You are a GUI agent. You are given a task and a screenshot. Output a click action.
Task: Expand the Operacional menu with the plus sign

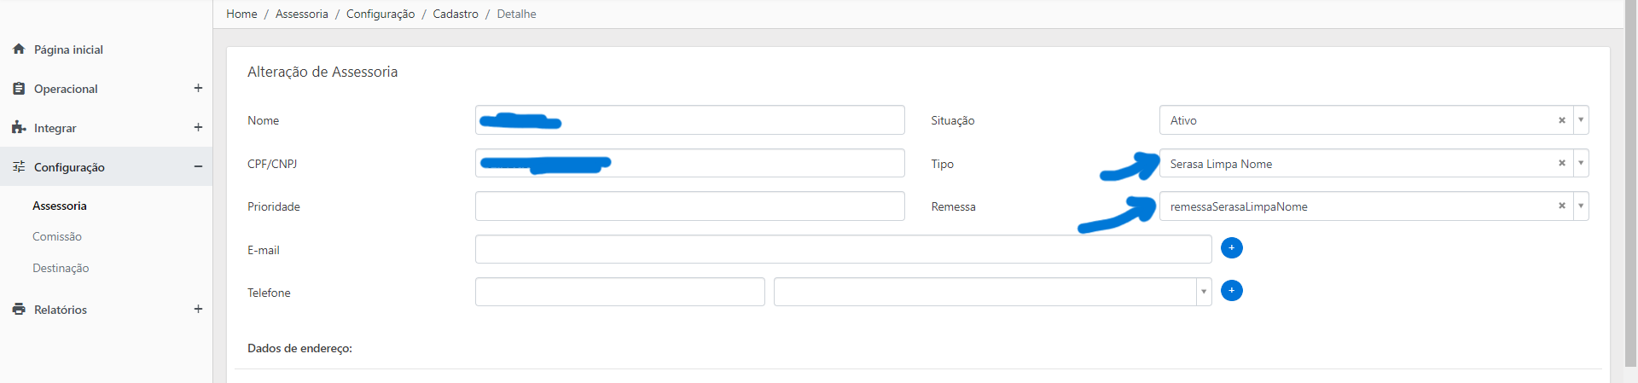coord(198,88)
